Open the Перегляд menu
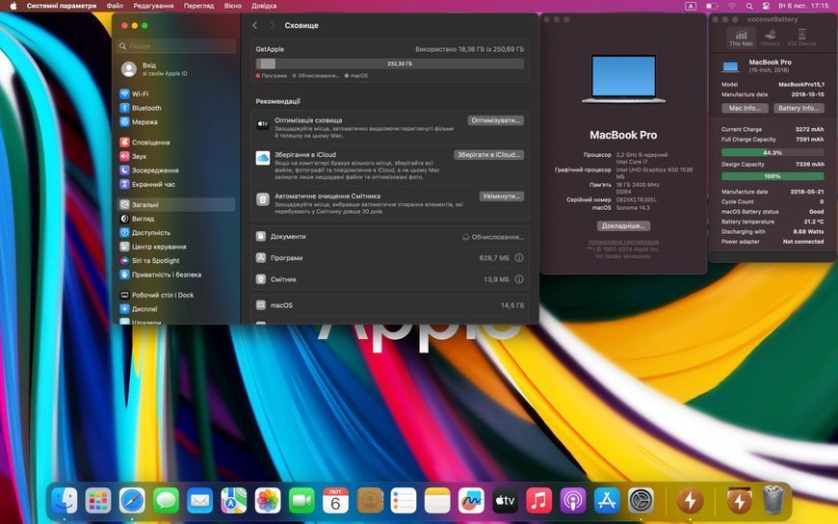Viewport: 838px width, 524px height. [x=198, y=6]
